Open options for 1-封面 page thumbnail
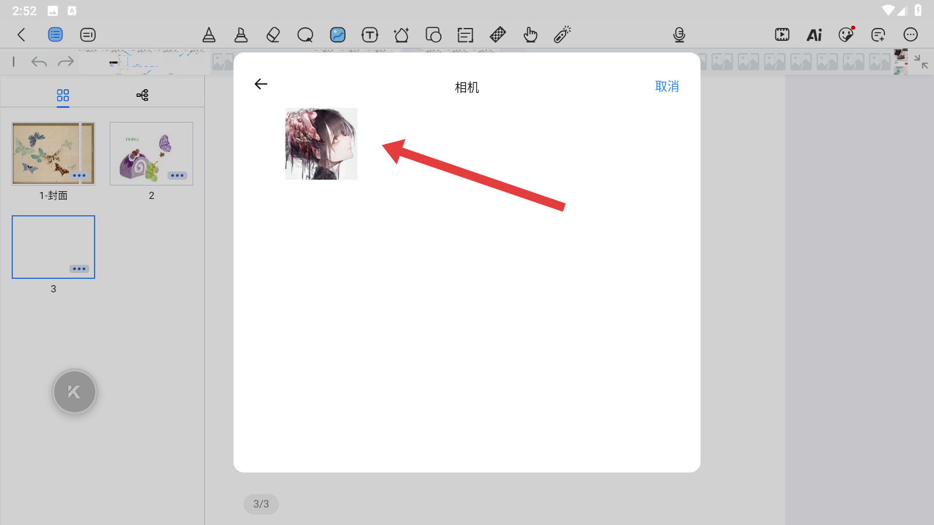This screenshot has width=934, height=525. 79,176
